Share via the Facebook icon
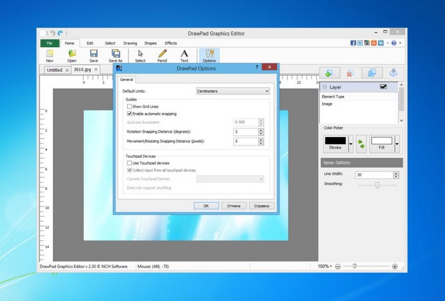Viewport: 445px width, 301px height. pyautogui.click(x=353, y=43)
